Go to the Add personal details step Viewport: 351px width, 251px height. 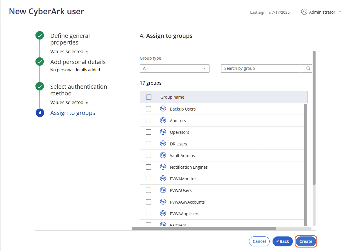tap(78, 62)
